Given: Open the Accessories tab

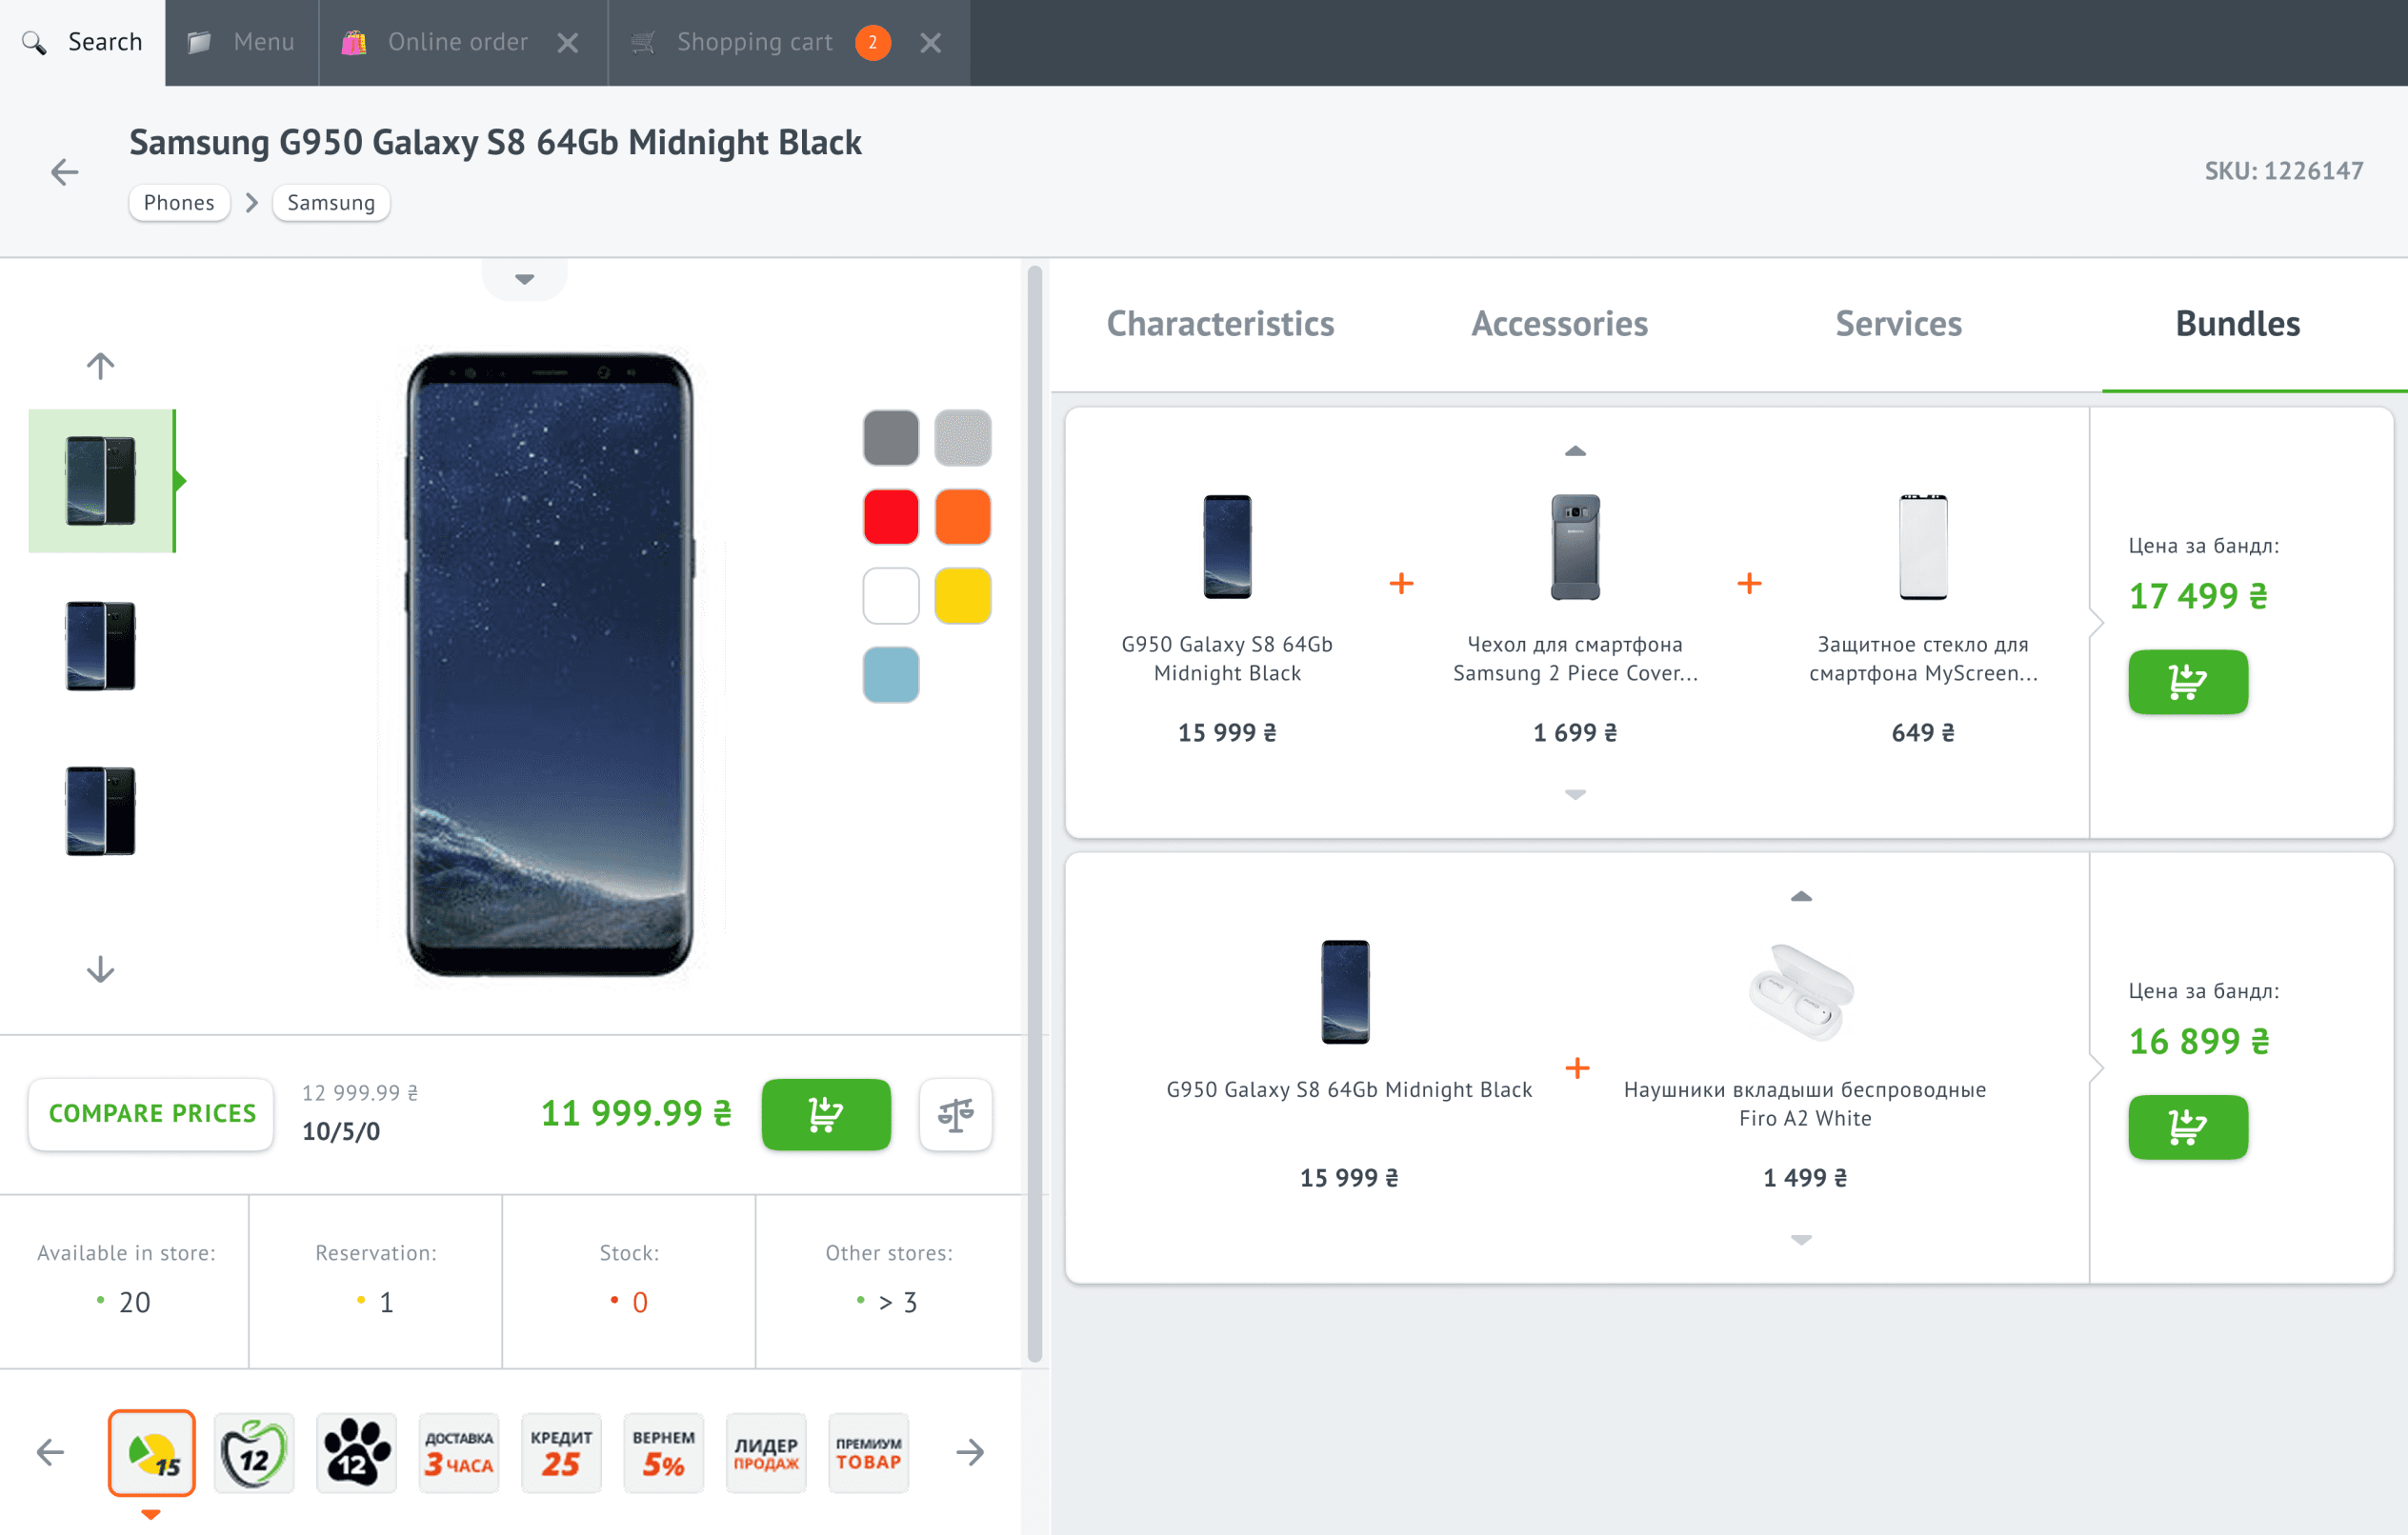Looking at the screenshot, I should pyautogui.click(x=1559, y=324).
